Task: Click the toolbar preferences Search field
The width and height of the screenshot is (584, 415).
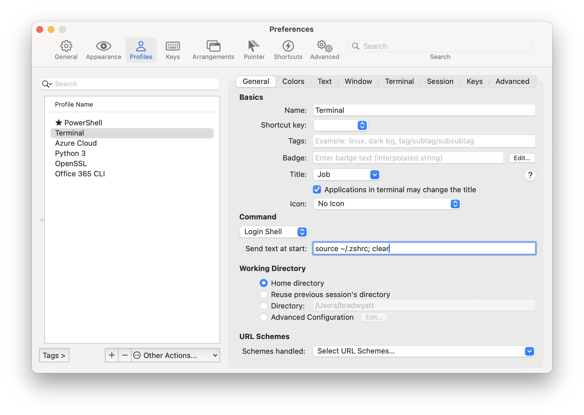Action: [440, 46]
